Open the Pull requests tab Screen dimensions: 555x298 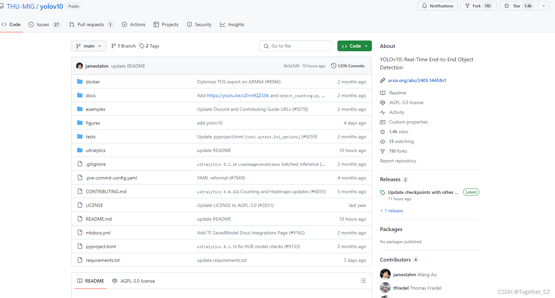coord(91,24)
